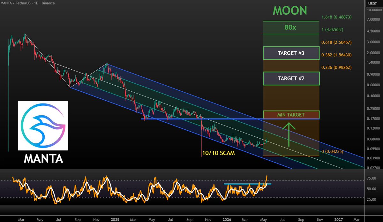Click the 0.12000 price axis label

tap(373, 128)
